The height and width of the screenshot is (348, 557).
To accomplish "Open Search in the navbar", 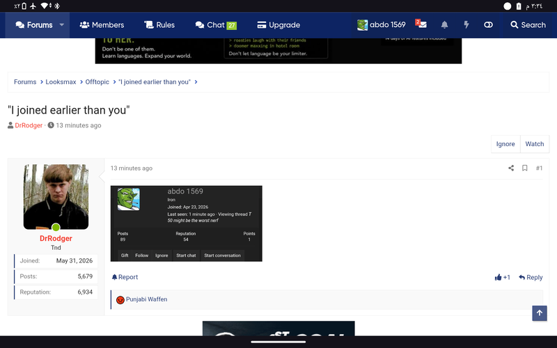I will point(528,25).
